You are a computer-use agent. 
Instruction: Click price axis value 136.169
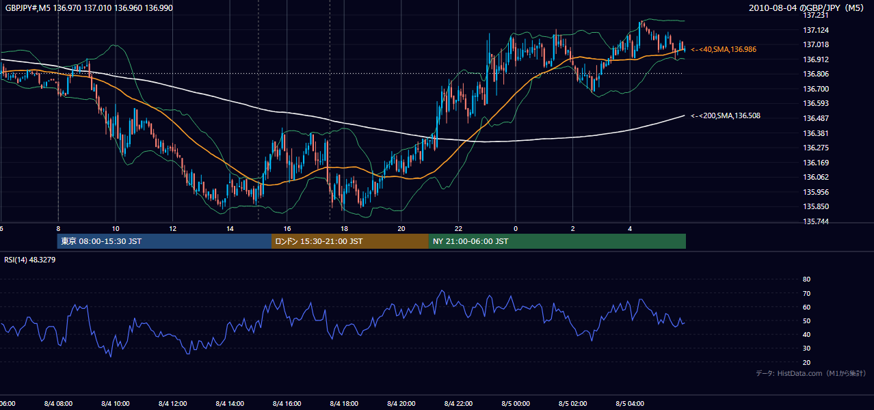pos(815,163)
